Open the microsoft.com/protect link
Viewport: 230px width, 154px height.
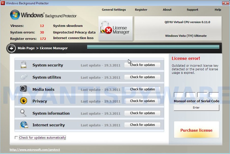point(35,150)
